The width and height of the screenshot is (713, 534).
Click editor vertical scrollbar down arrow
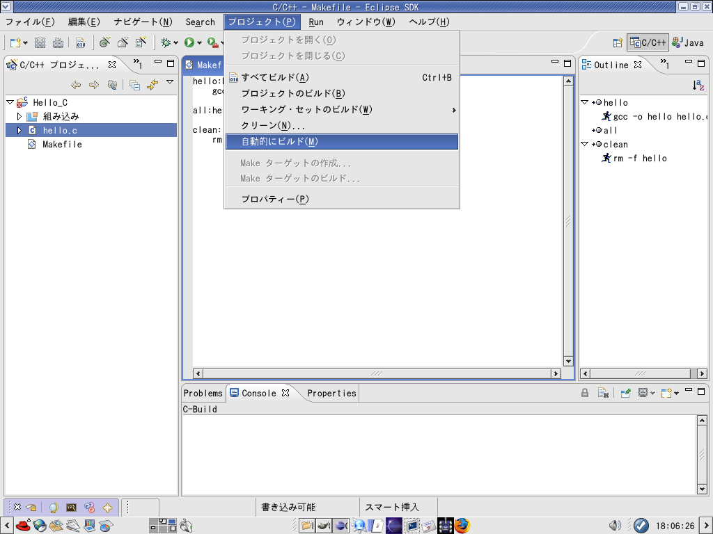568,362
